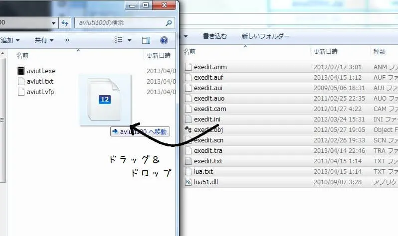Click the left window vertical scrollbar

coord(2,120)
